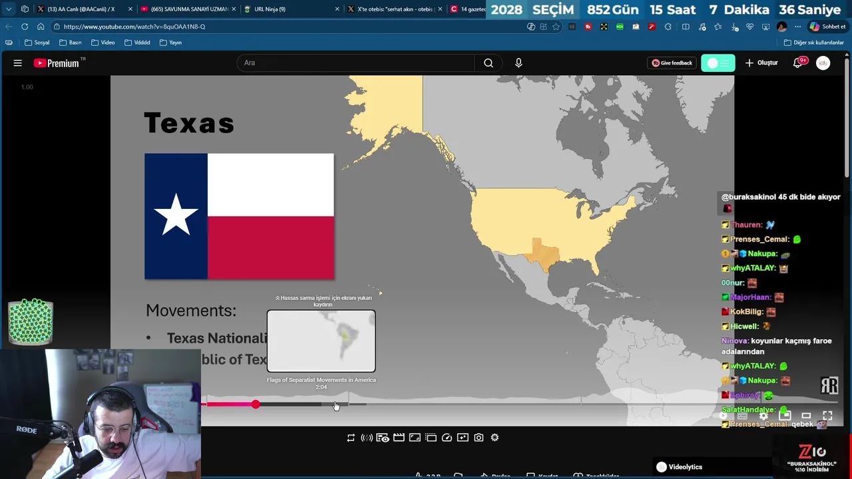Open the Video bookmarks folder
Viewport: 852px width, 479px height.
click(103, 43)
